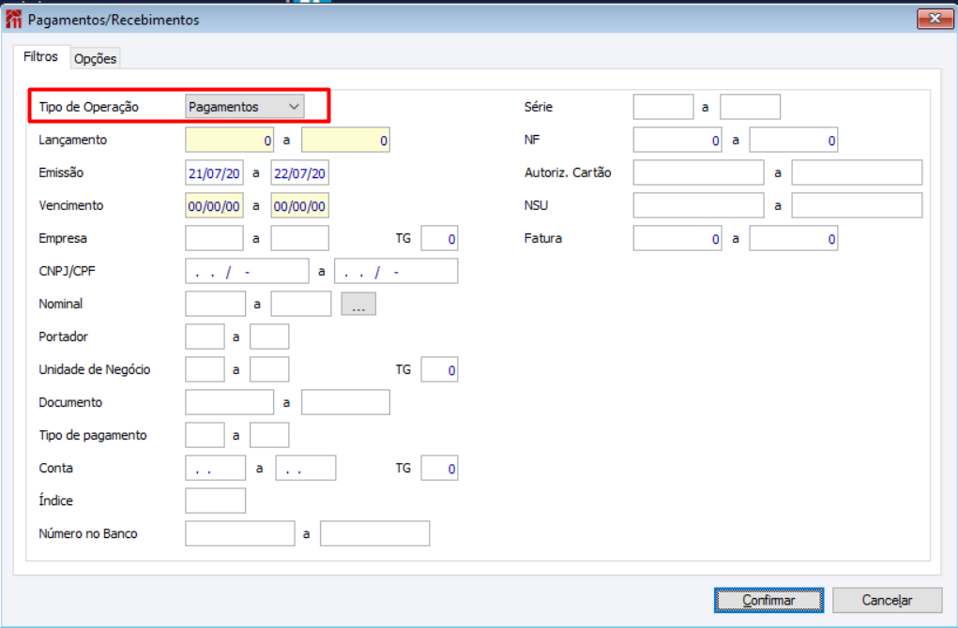The width and height of the screenshot is (958, 628).
Task: Focus the Fatura end field
Action: click(x=793, y=239)
